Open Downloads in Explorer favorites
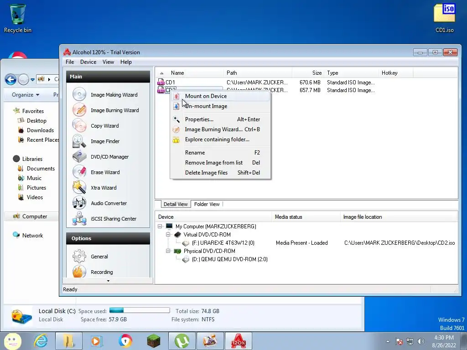This screenshot has height=350, width=467. pos(36,130)
